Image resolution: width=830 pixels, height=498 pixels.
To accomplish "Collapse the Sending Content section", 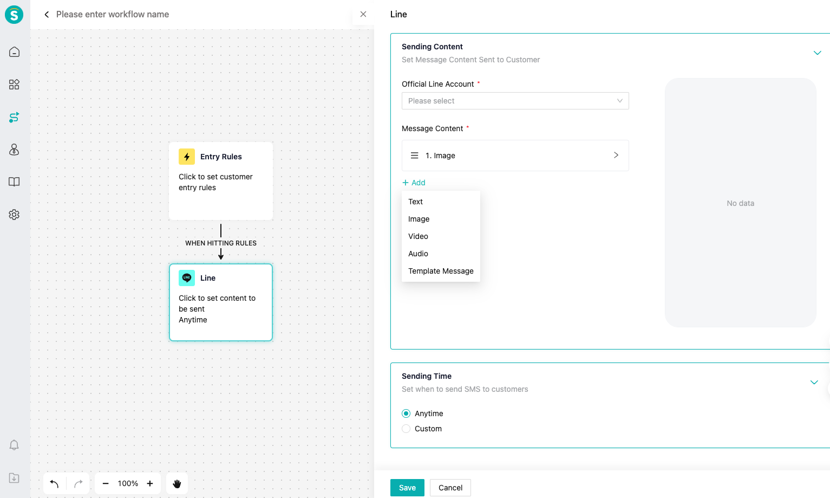I will coord(818,53).
